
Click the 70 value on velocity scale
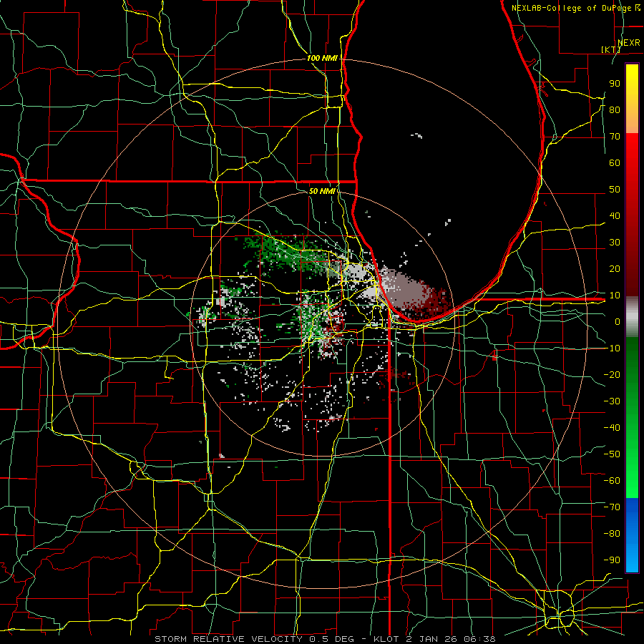tap(615, 137)
